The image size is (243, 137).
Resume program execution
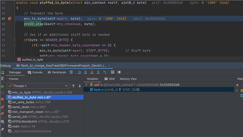tap(3, 86)
